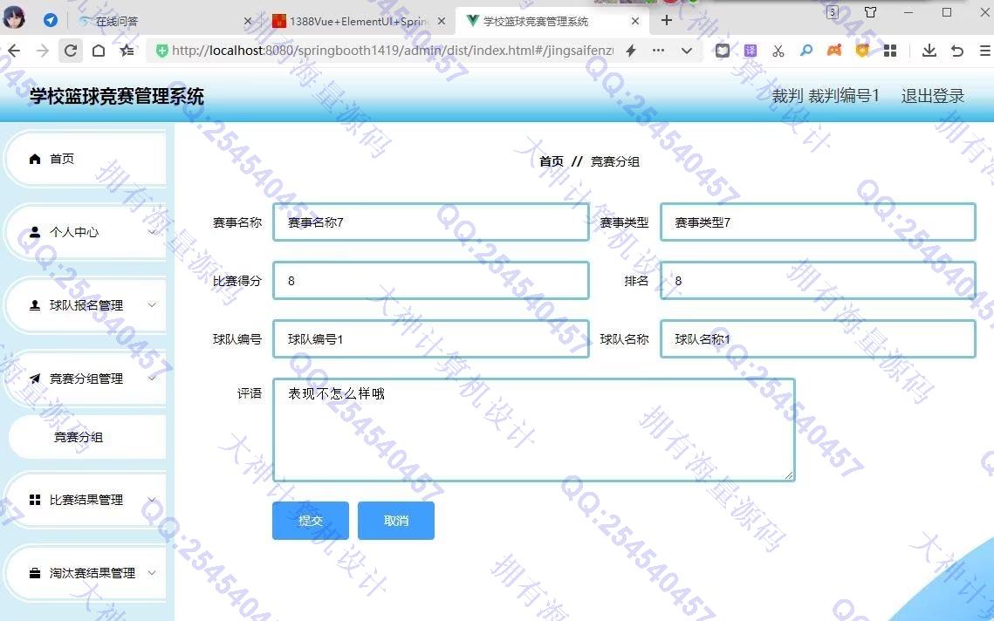The image size is (994, 621).
Task: Click the 球队编号 input field
Action: tap(431, 339)
